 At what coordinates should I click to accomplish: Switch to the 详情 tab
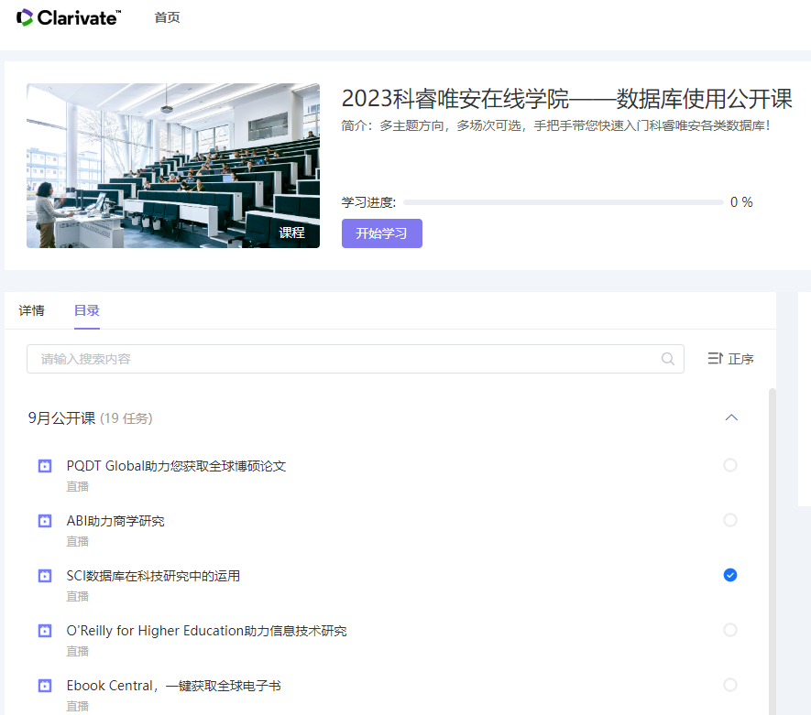click(x=31, y=310)
